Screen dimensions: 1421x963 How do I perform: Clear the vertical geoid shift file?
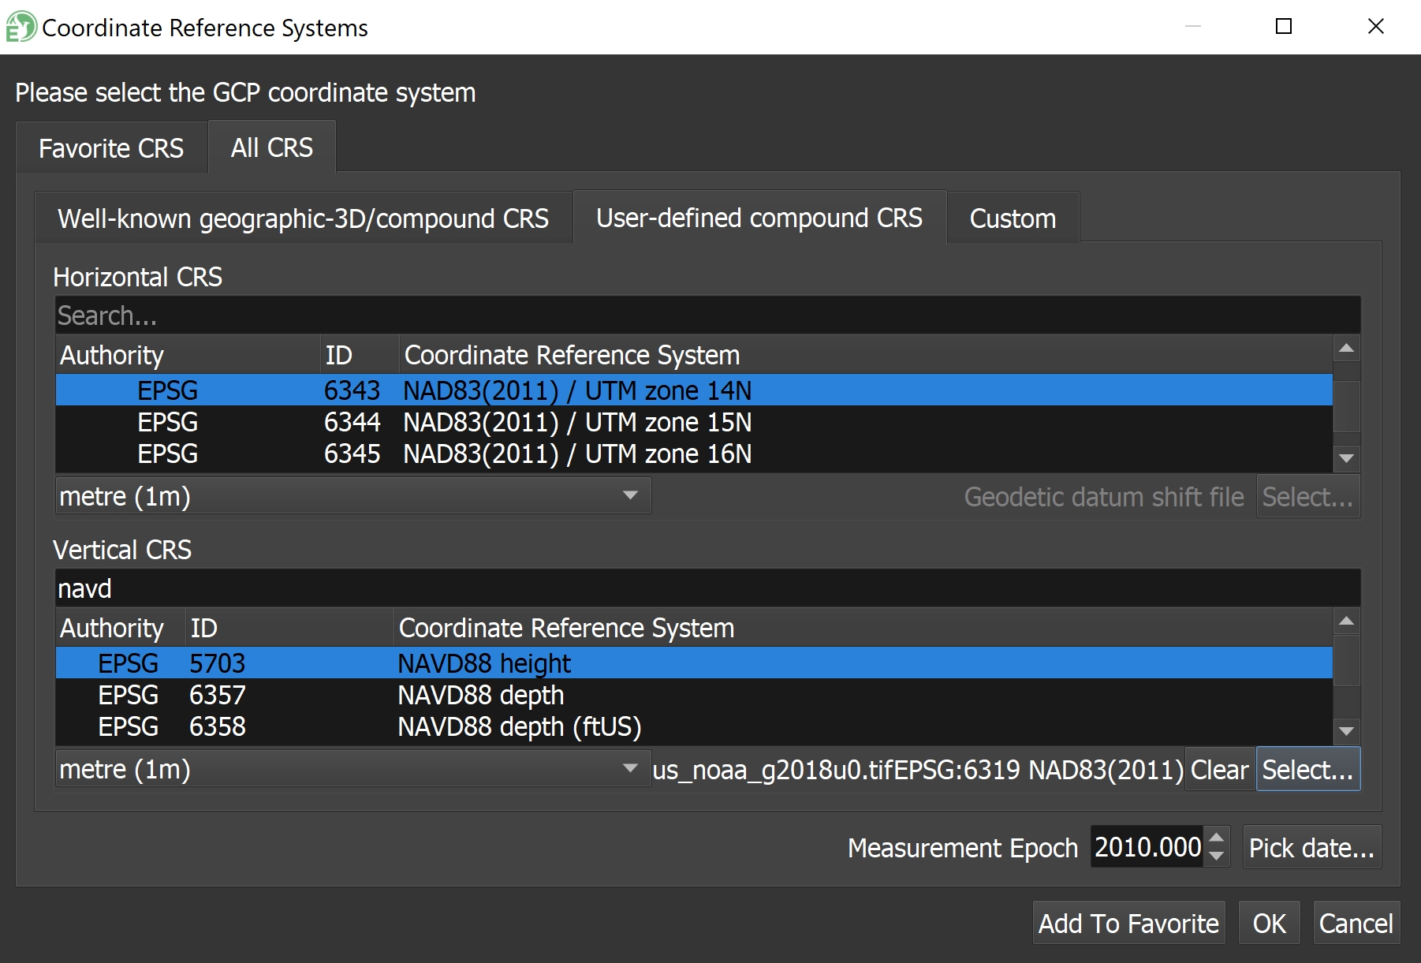coord(1219,770)
